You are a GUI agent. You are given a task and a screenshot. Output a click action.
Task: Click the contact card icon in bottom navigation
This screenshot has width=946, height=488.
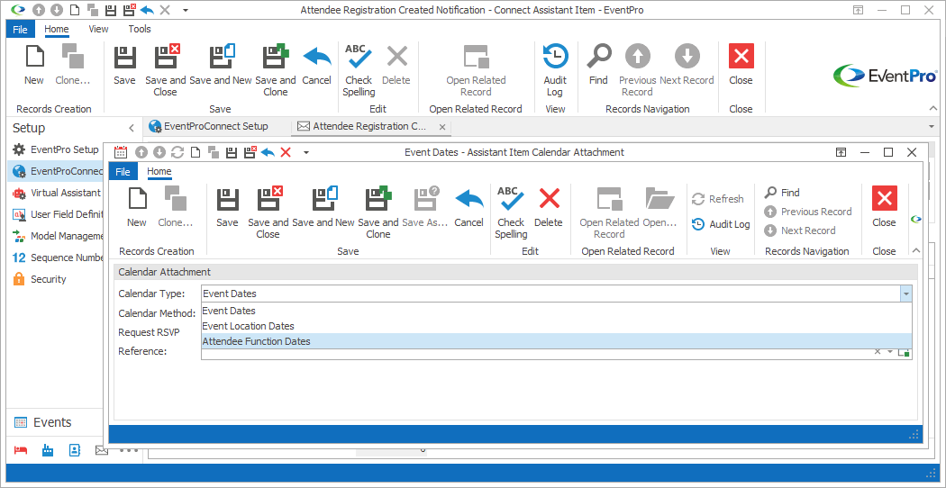[x=75, y=450]
